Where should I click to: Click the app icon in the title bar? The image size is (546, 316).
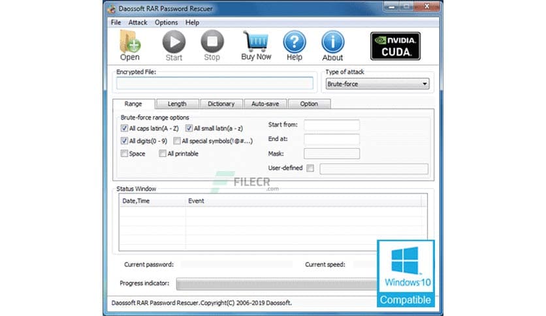click(112, 9)
